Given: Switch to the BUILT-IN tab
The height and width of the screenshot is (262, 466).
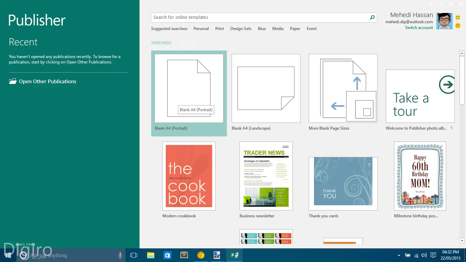Looking at the screenshot, I should (188, 43).
